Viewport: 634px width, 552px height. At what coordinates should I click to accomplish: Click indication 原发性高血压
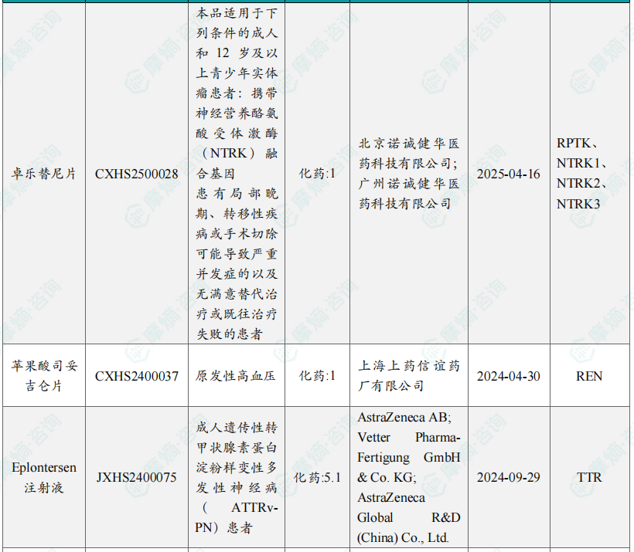pos(236,376)
